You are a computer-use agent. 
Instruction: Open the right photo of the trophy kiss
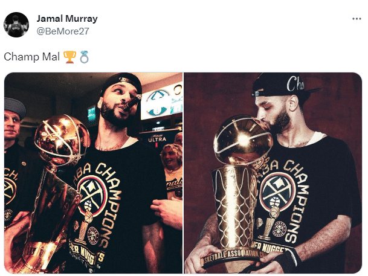(273, 173)
